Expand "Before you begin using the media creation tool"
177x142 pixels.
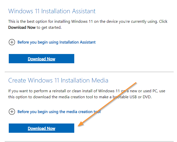click(x=59, y=112)
